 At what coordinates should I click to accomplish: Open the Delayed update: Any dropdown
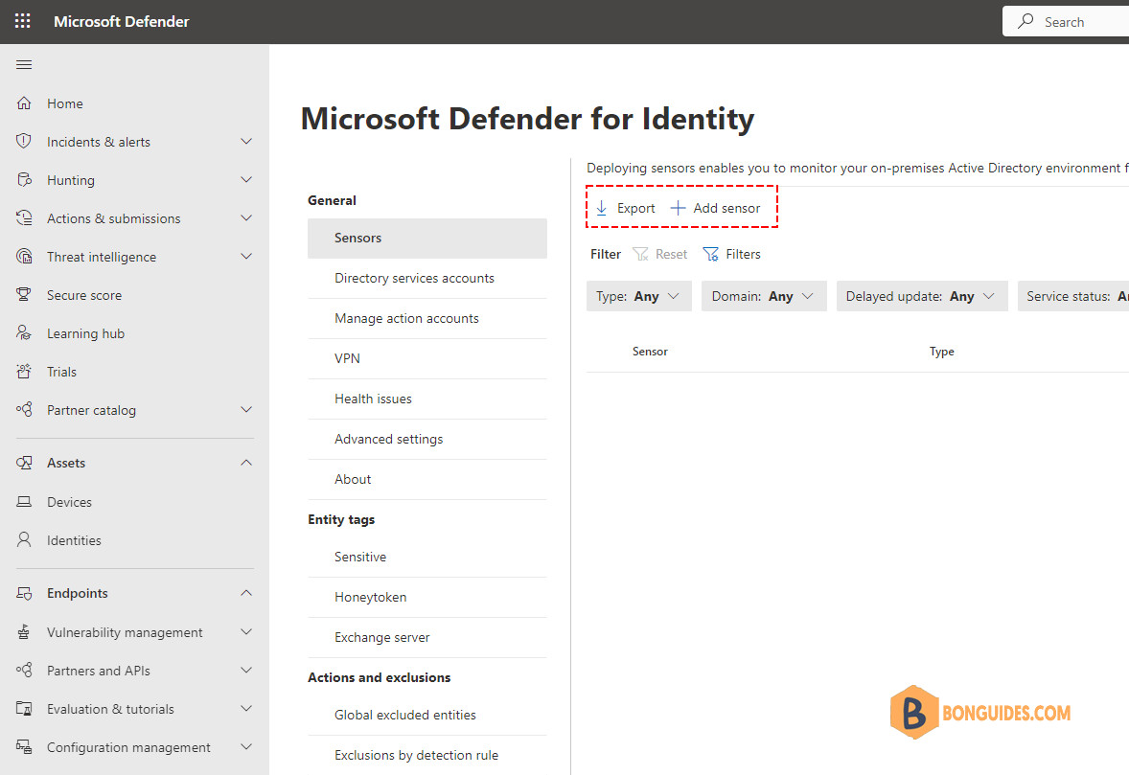click(922, 296)
